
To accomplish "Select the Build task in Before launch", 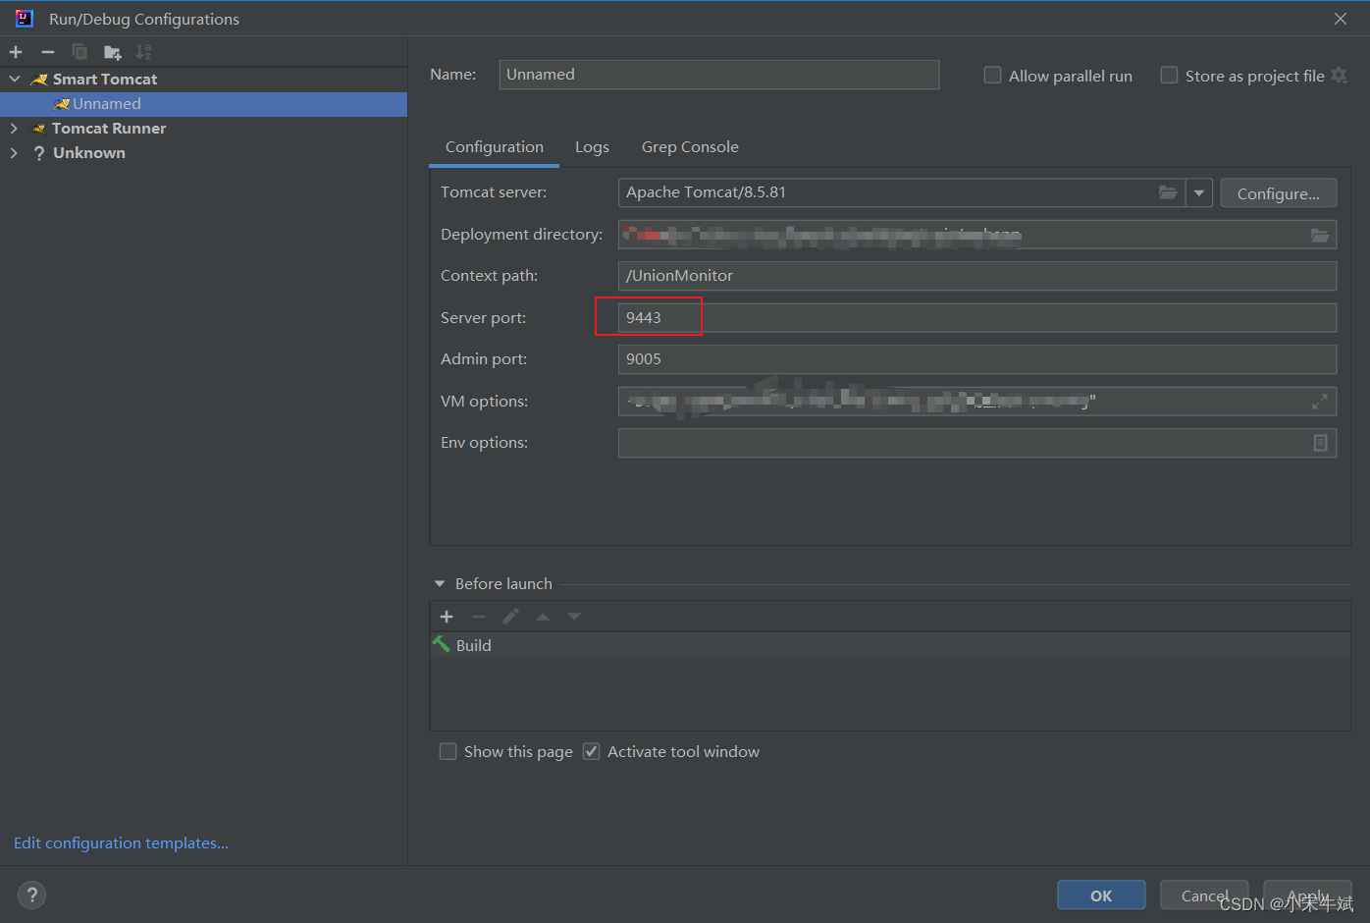I will (x=890, y=645).
